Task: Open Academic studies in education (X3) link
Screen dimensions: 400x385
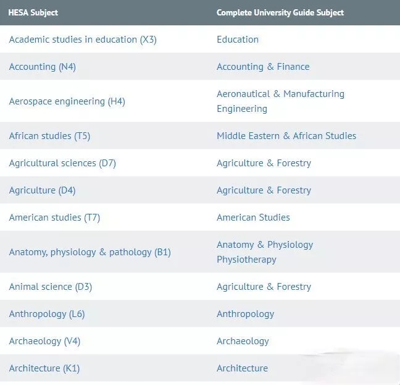Action: (x=83, y=40)
